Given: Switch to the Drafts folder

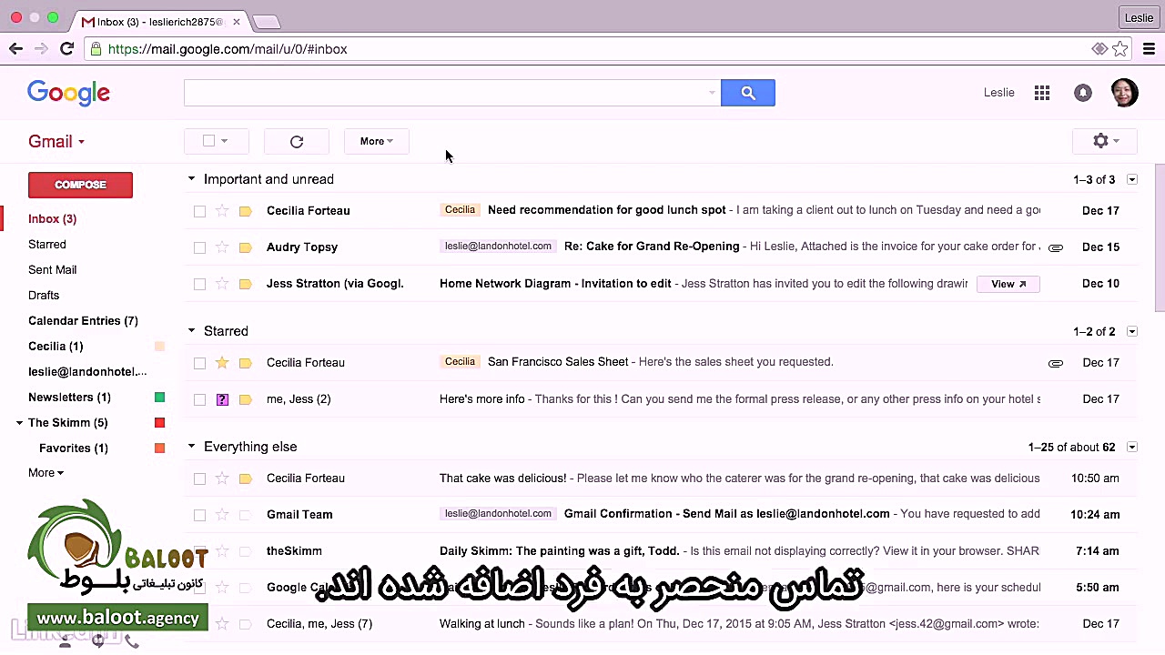Looking at the screenshot, I should 44,295.
